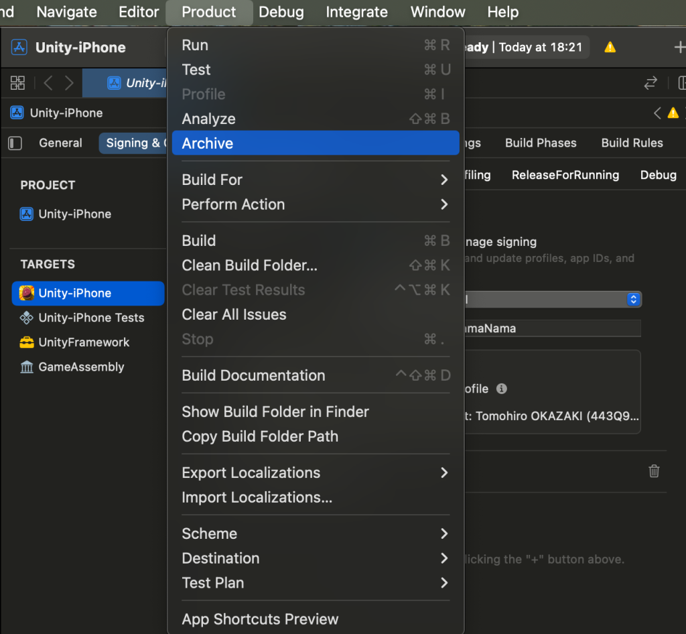Go to previous issue chevron
The height and width of the screenshot is (634, 686).
click(657, 113)
